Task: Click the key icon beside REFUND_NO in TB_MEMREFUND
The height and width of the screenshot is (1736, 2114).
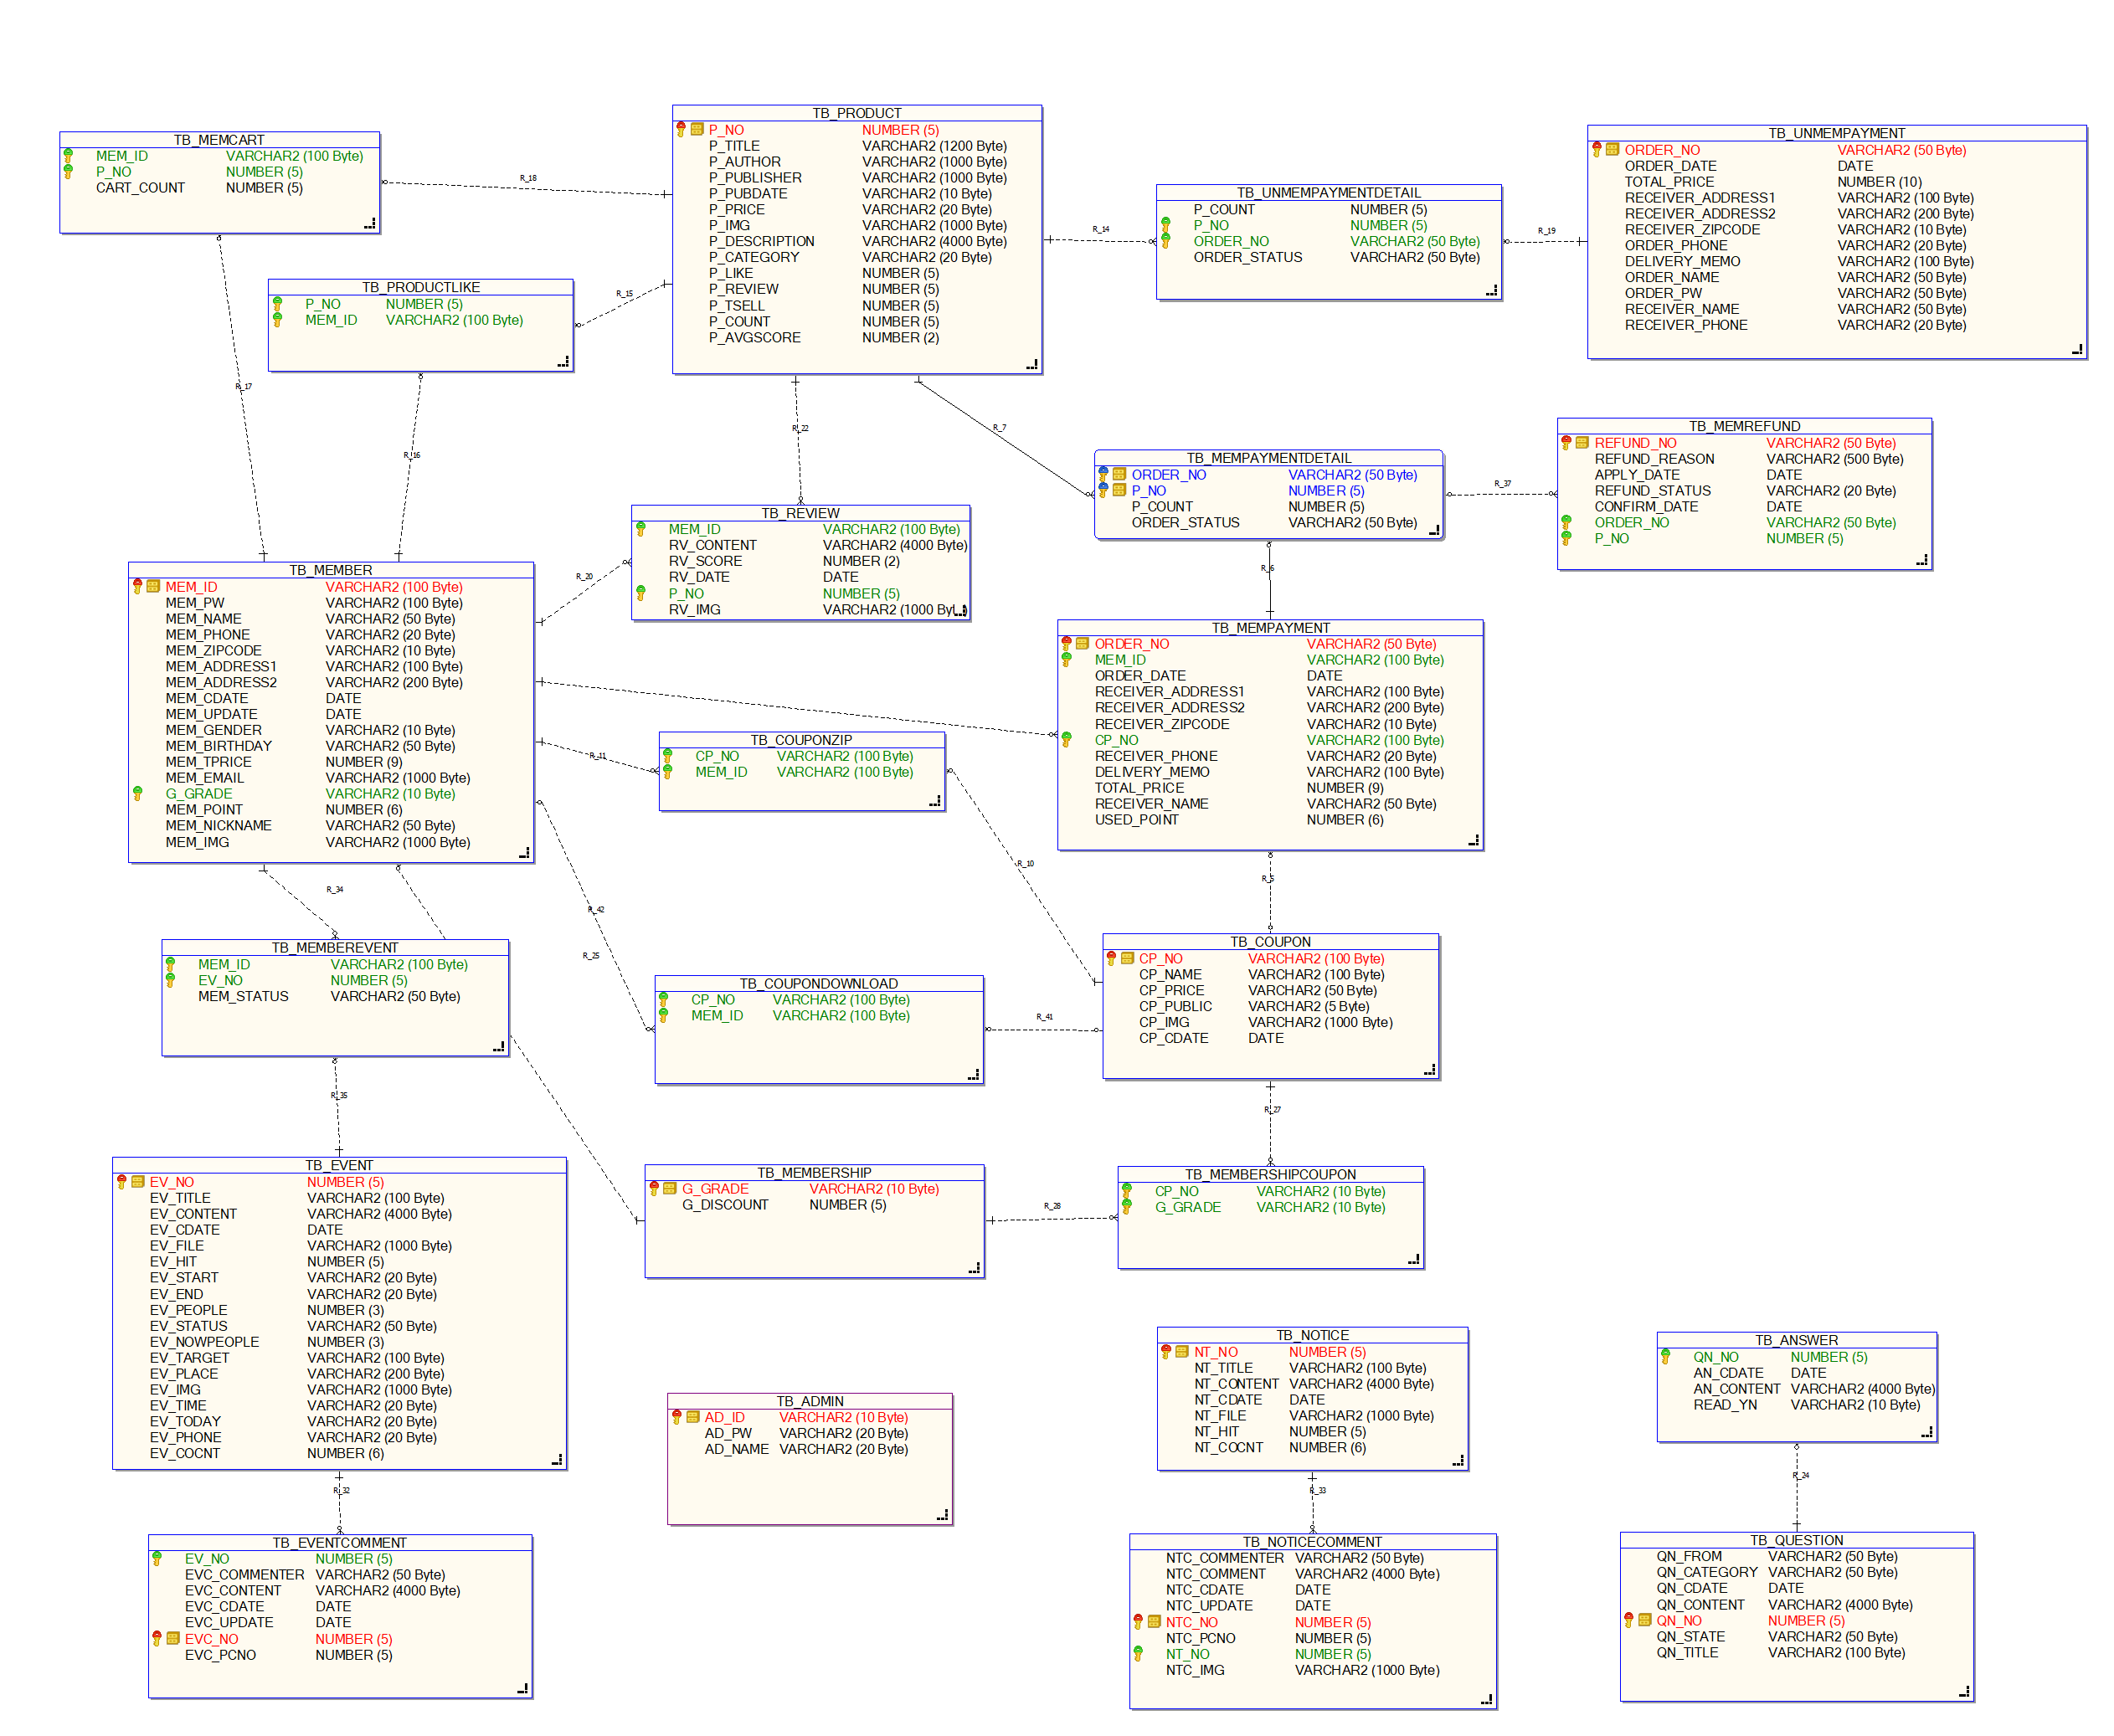Action: [x=1566, y=442]
